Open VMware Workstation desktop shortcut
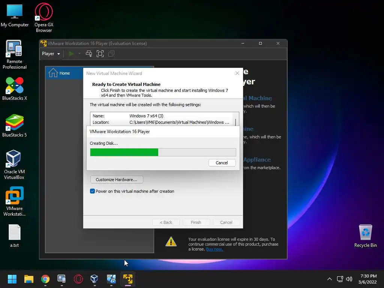 (15, 201)
